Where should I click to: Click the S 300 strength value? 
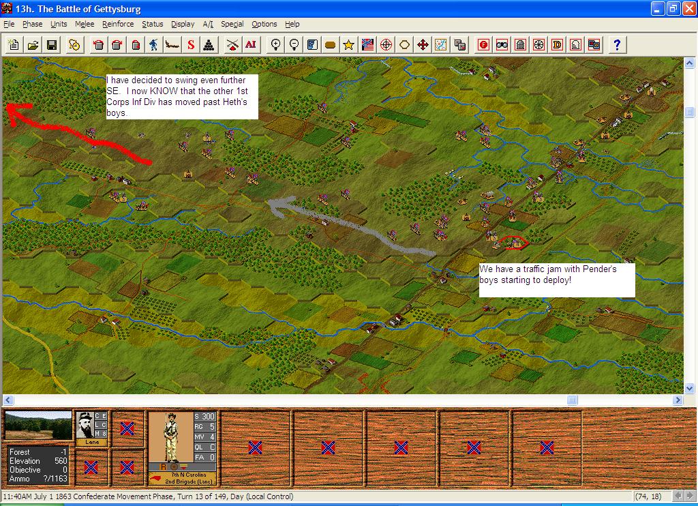204,417
